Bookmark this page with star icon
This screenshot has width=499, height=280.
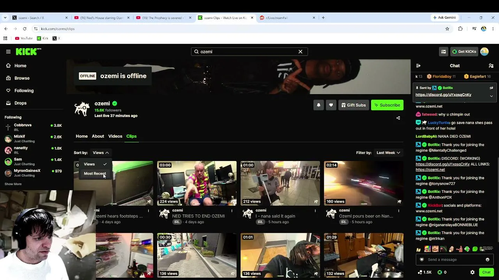point(447,29)
